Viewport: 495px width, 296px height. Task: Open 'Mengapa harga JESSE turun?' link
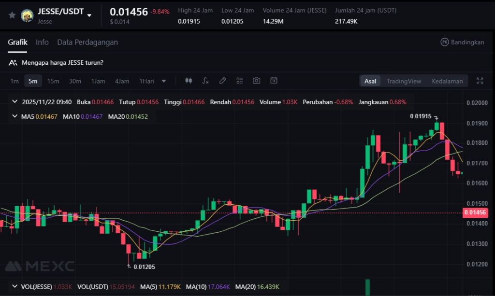62,62
